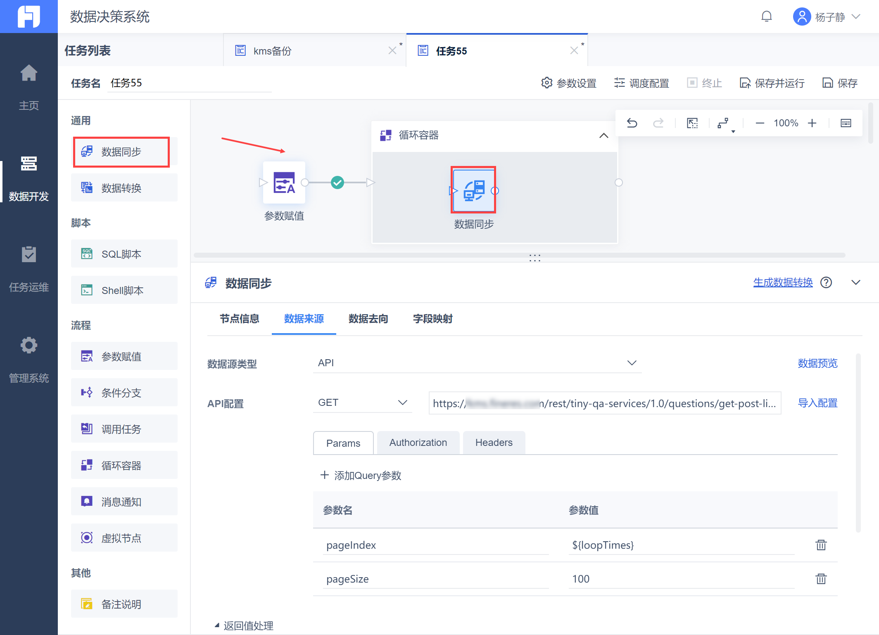Click the zoom in plus icon

[x=812, y=123]
